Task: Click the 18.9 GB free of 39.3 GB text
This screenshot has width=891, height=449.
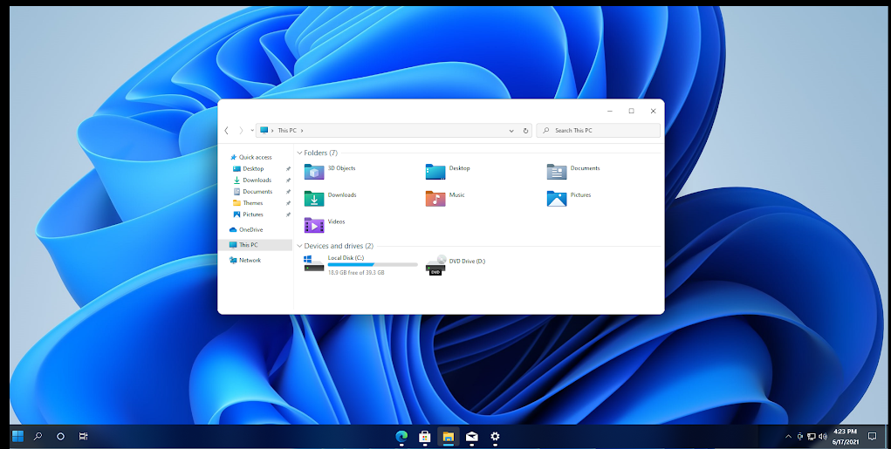Action: [356, 273]
